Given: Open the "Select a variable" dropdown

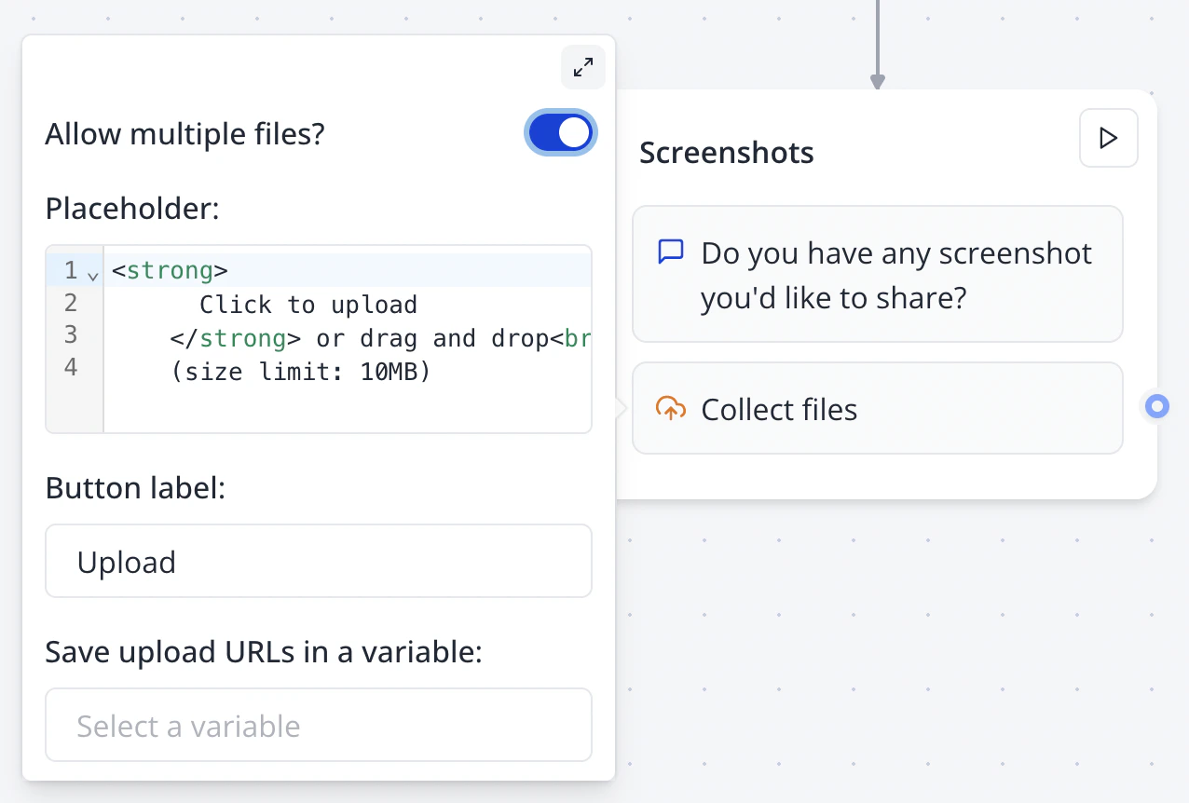Looking at the screenshot, I should (x=319, y=726).
